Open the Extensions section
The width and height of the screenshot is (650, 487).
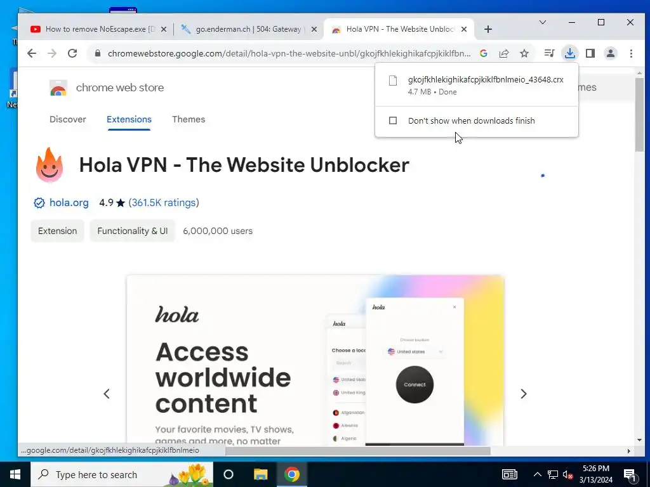pos(129,119)
